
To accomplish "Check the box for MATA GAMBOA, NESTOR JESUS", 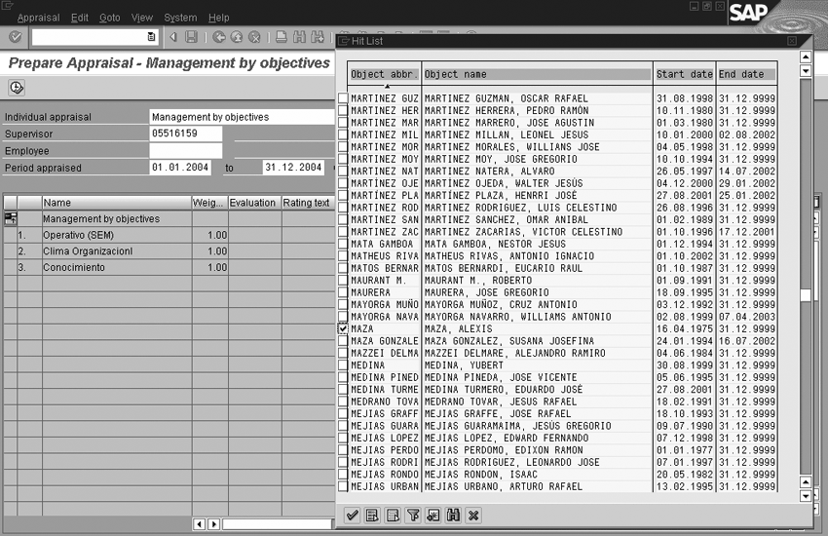I will click(343, 244).
